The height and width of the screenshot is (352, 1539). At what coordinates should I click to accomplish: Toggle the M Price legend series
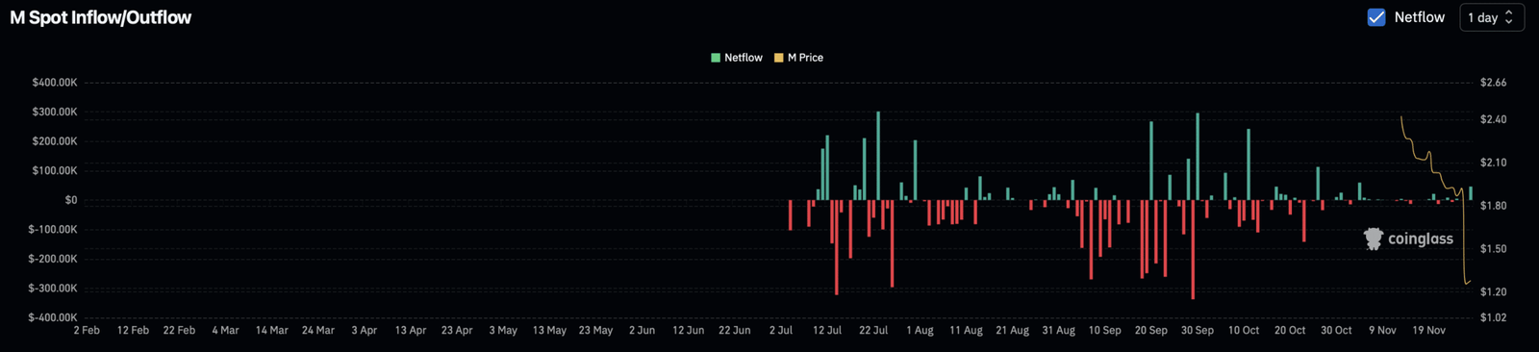click(799, 58)
